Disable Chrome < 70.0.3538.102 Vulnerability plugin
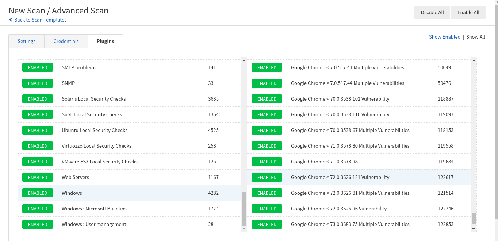This screenshot has height=241, width=498. [x=267, y=99]
